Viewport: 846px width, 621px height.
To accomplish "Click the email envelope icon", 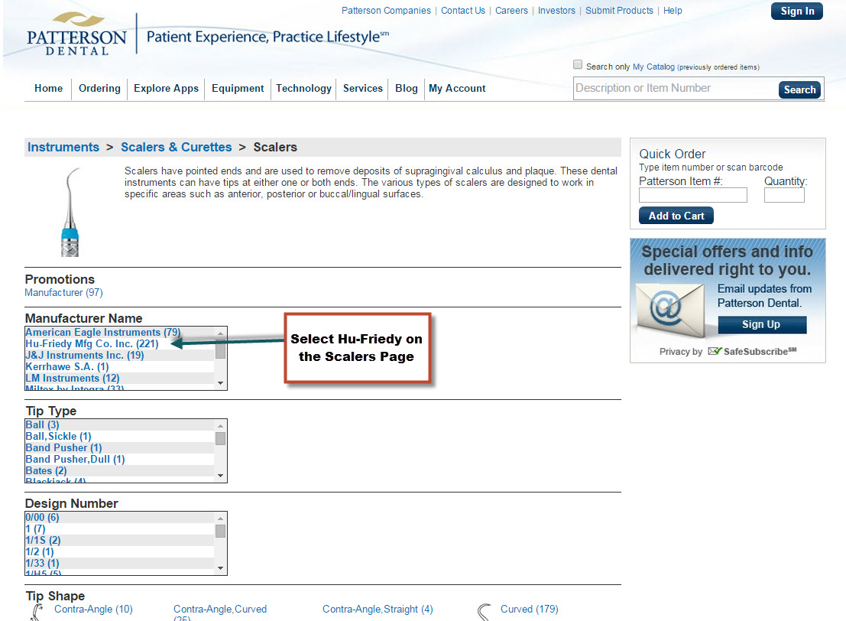I will [x=670, y=310].
